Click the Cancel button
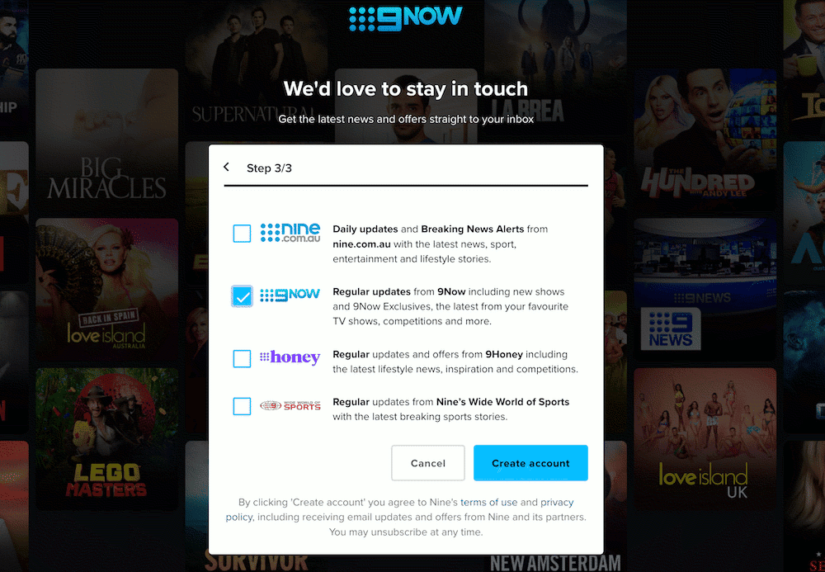 (x=427, y=463)
